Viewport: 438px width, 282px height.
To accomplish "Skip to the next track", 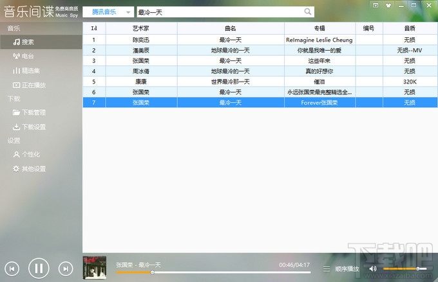I will click(66, 269).
